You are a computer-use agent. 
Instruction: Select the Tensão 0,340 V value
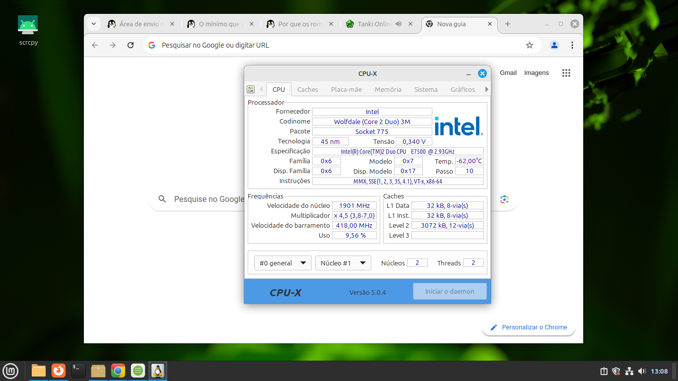coord(414,141)
